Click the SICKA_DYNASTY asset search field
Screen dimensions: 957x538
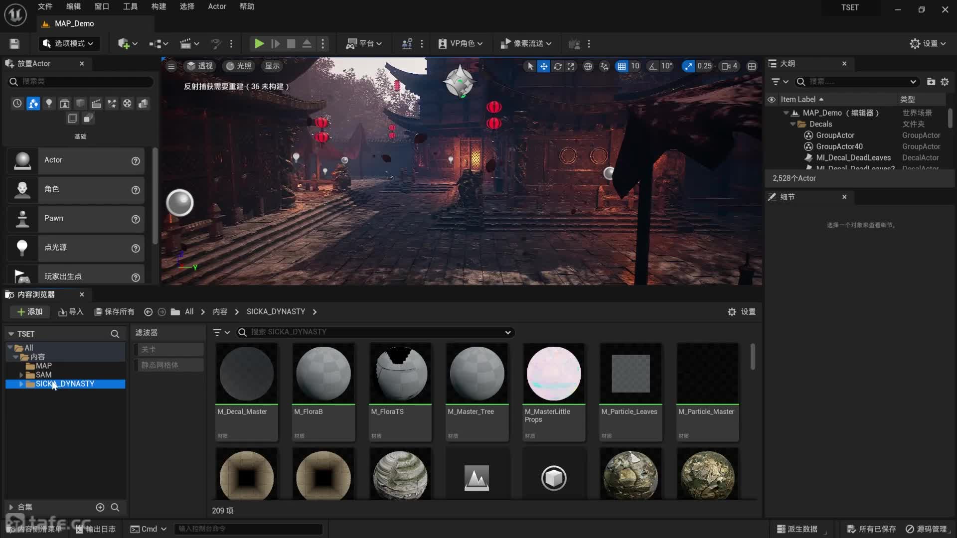tap(376, 332)
